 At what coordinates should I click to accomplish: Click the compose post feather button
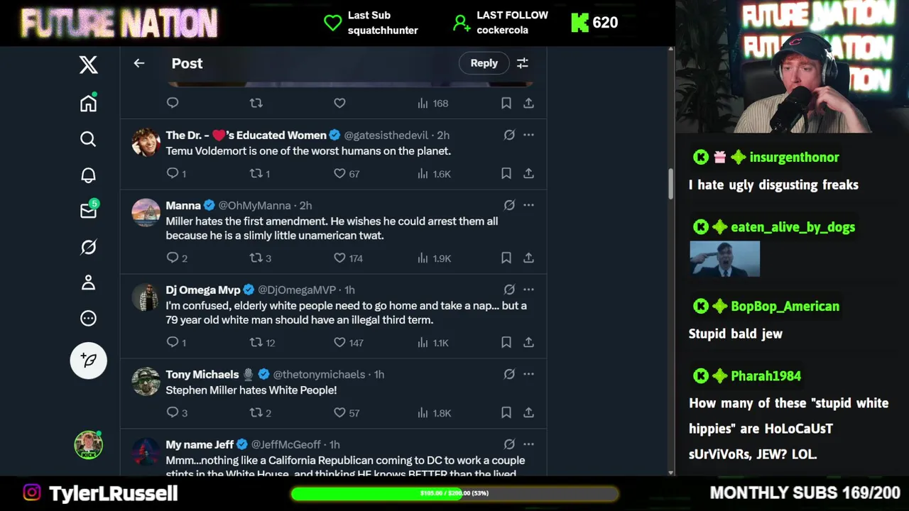(x=89, y=361)
